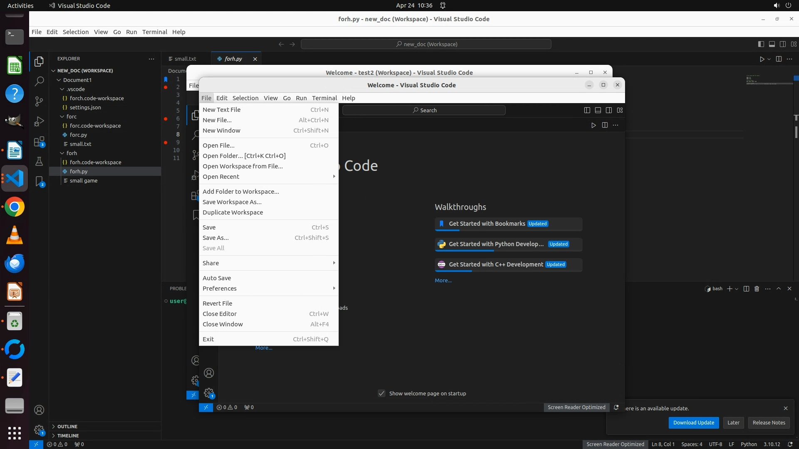Open Source Control in the activity bar
Image resolution: width=799 pixels, height=449 pixels.
coord(39,101)
